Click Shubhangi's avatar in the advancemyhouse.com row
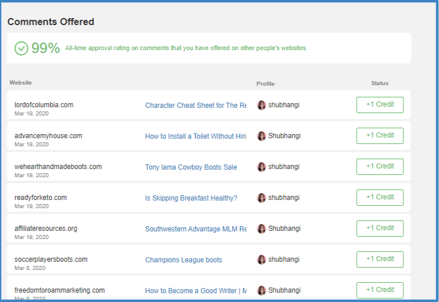439x302 pixels. [x=261, y=136]
